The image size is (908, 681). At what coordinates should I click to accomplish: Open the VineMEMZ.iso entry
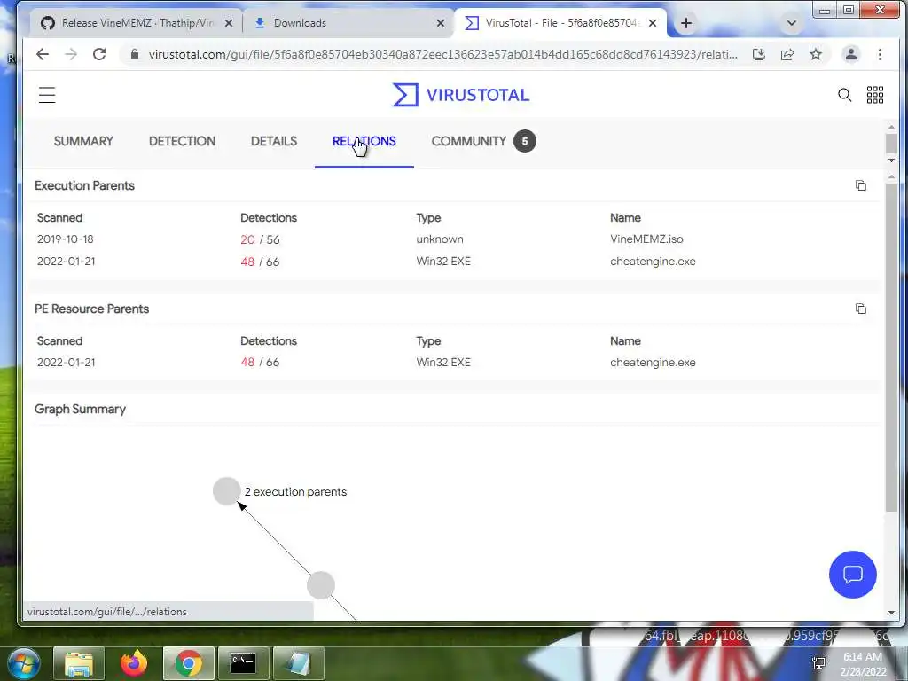coord(646,239)
